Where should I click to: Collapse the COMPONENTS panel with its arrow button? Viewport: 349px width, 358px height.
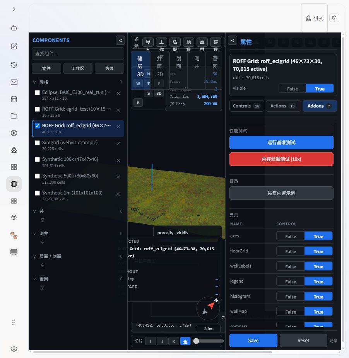120,41
